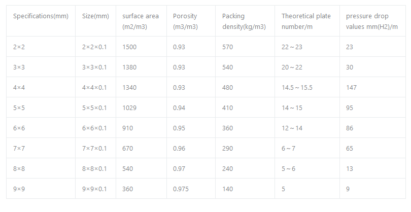Click the 1500 surface area cell
The height and width of the screenshot is (212, 411).
tap(130, 47)
